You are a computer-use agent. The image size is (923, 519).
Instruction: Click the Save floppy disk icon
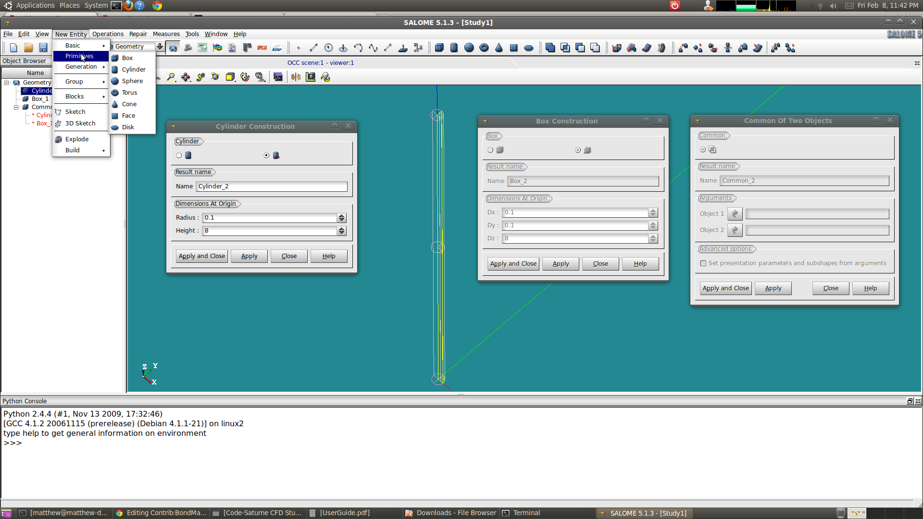point(43,48)
